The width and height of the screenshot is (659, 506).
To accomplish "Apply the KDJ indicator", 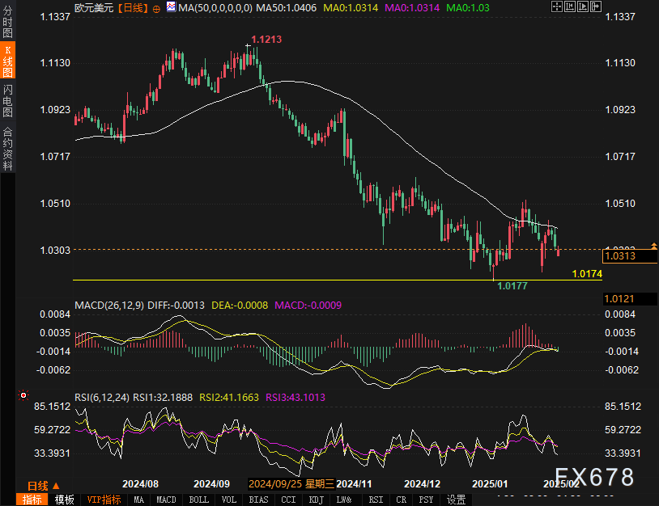I will pos(316,500).
